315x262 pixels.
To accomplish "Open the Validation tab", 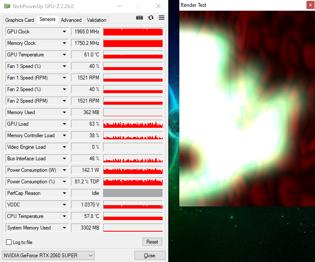I will [96, 20].
